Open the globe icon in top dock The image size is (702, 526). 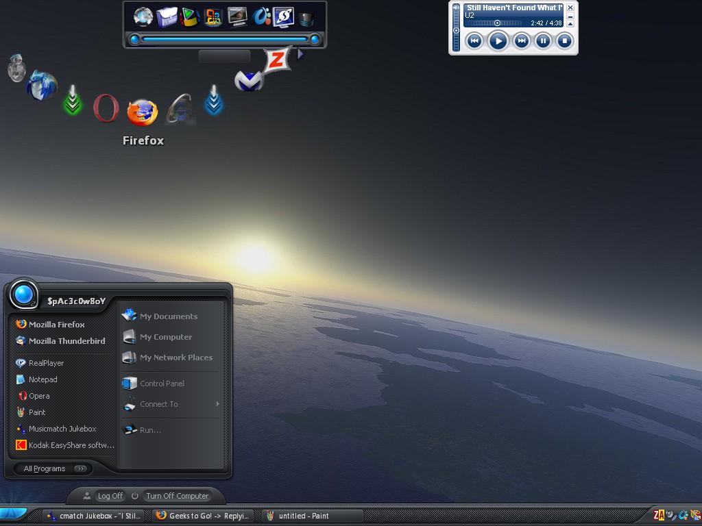[x=143, y=17]
